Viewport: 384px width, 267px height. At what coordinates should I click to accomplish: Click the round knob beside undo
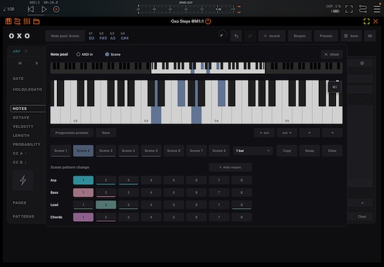tap(222, 35)
